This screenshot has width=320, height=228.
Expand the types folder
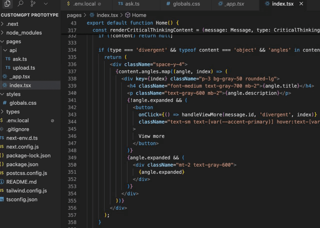pyautogui.click(x=13, y=112)
